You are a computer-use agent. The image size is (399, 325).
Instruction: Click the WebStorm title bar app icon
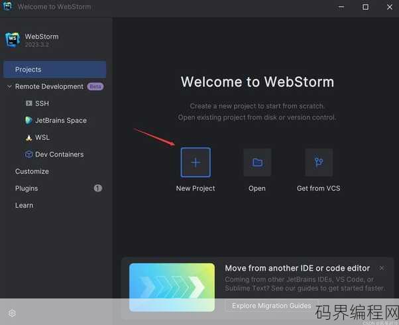click(7, 6)
